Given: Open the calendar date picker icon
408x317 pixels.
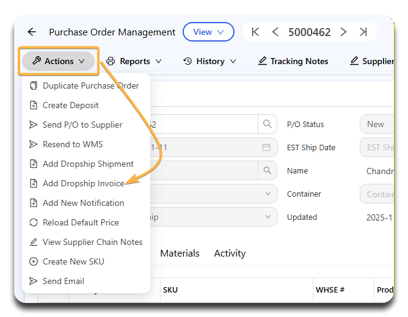Looking at the screenshot, I should point(266,147).
